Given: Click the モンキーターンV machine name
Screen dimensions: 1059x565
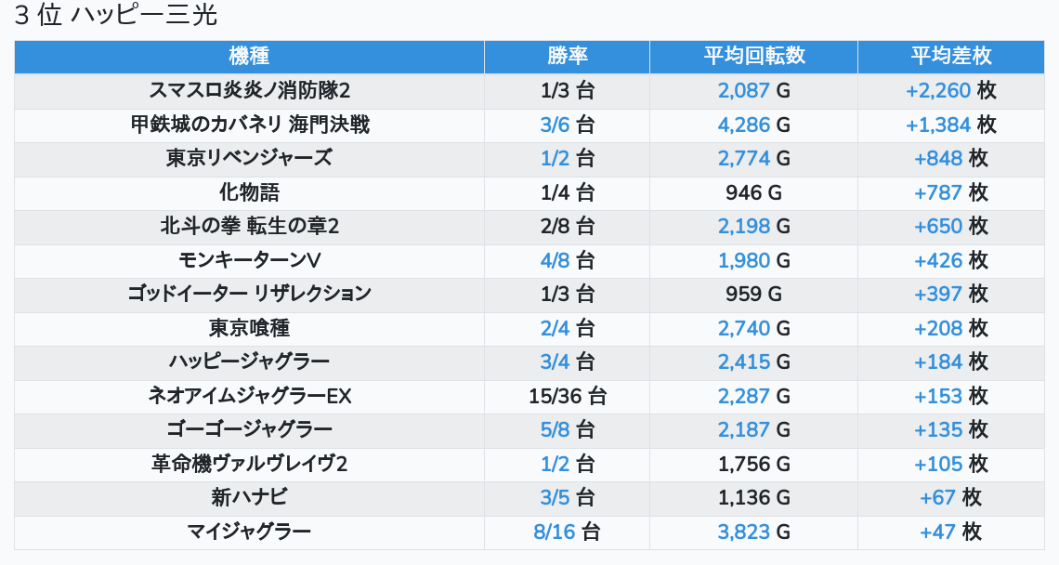Looking at the screenshot, I should 249,260.
